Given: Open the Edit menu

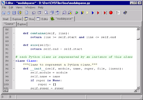Looking at the screenshot, I should [11, 7].
